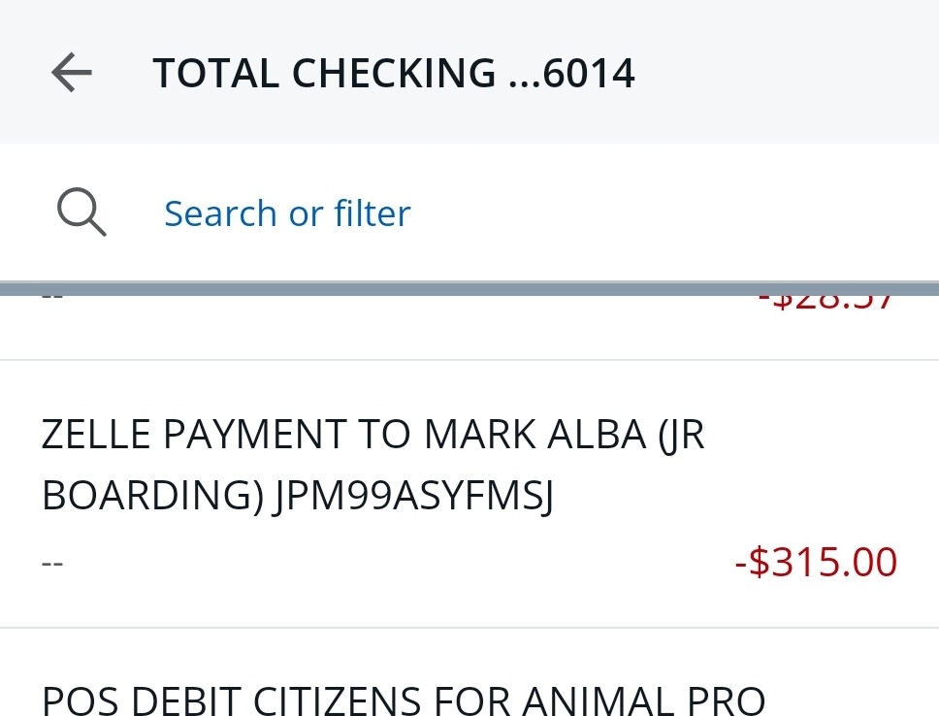Click the JPM99ASYFMSJ reference code
Viewport: 939px width, 716px height.
tap(414, 496)
